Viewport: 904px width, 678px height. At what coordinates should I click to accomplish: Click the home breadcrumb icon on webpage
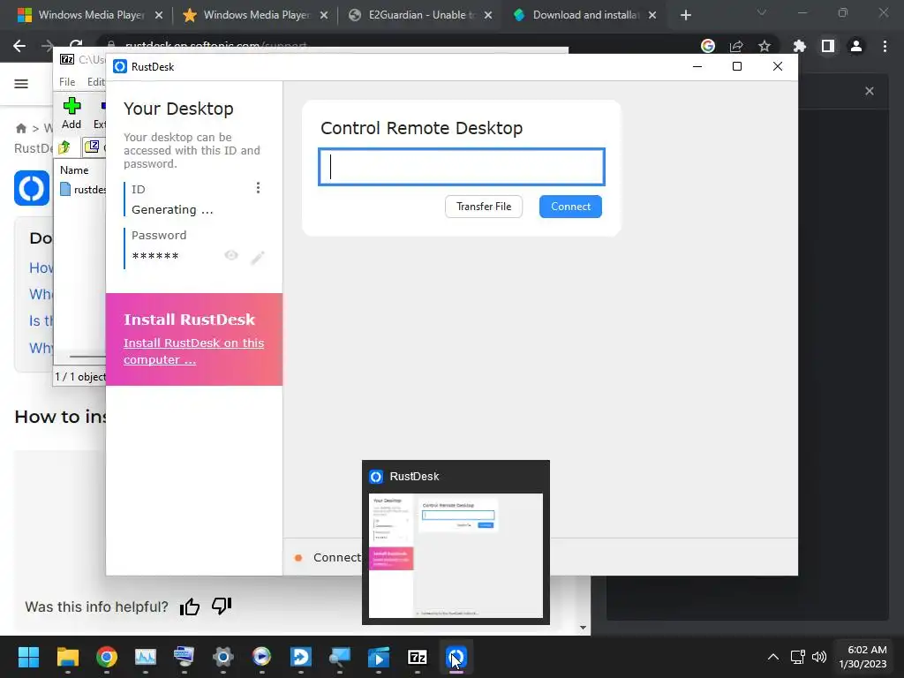21,128
